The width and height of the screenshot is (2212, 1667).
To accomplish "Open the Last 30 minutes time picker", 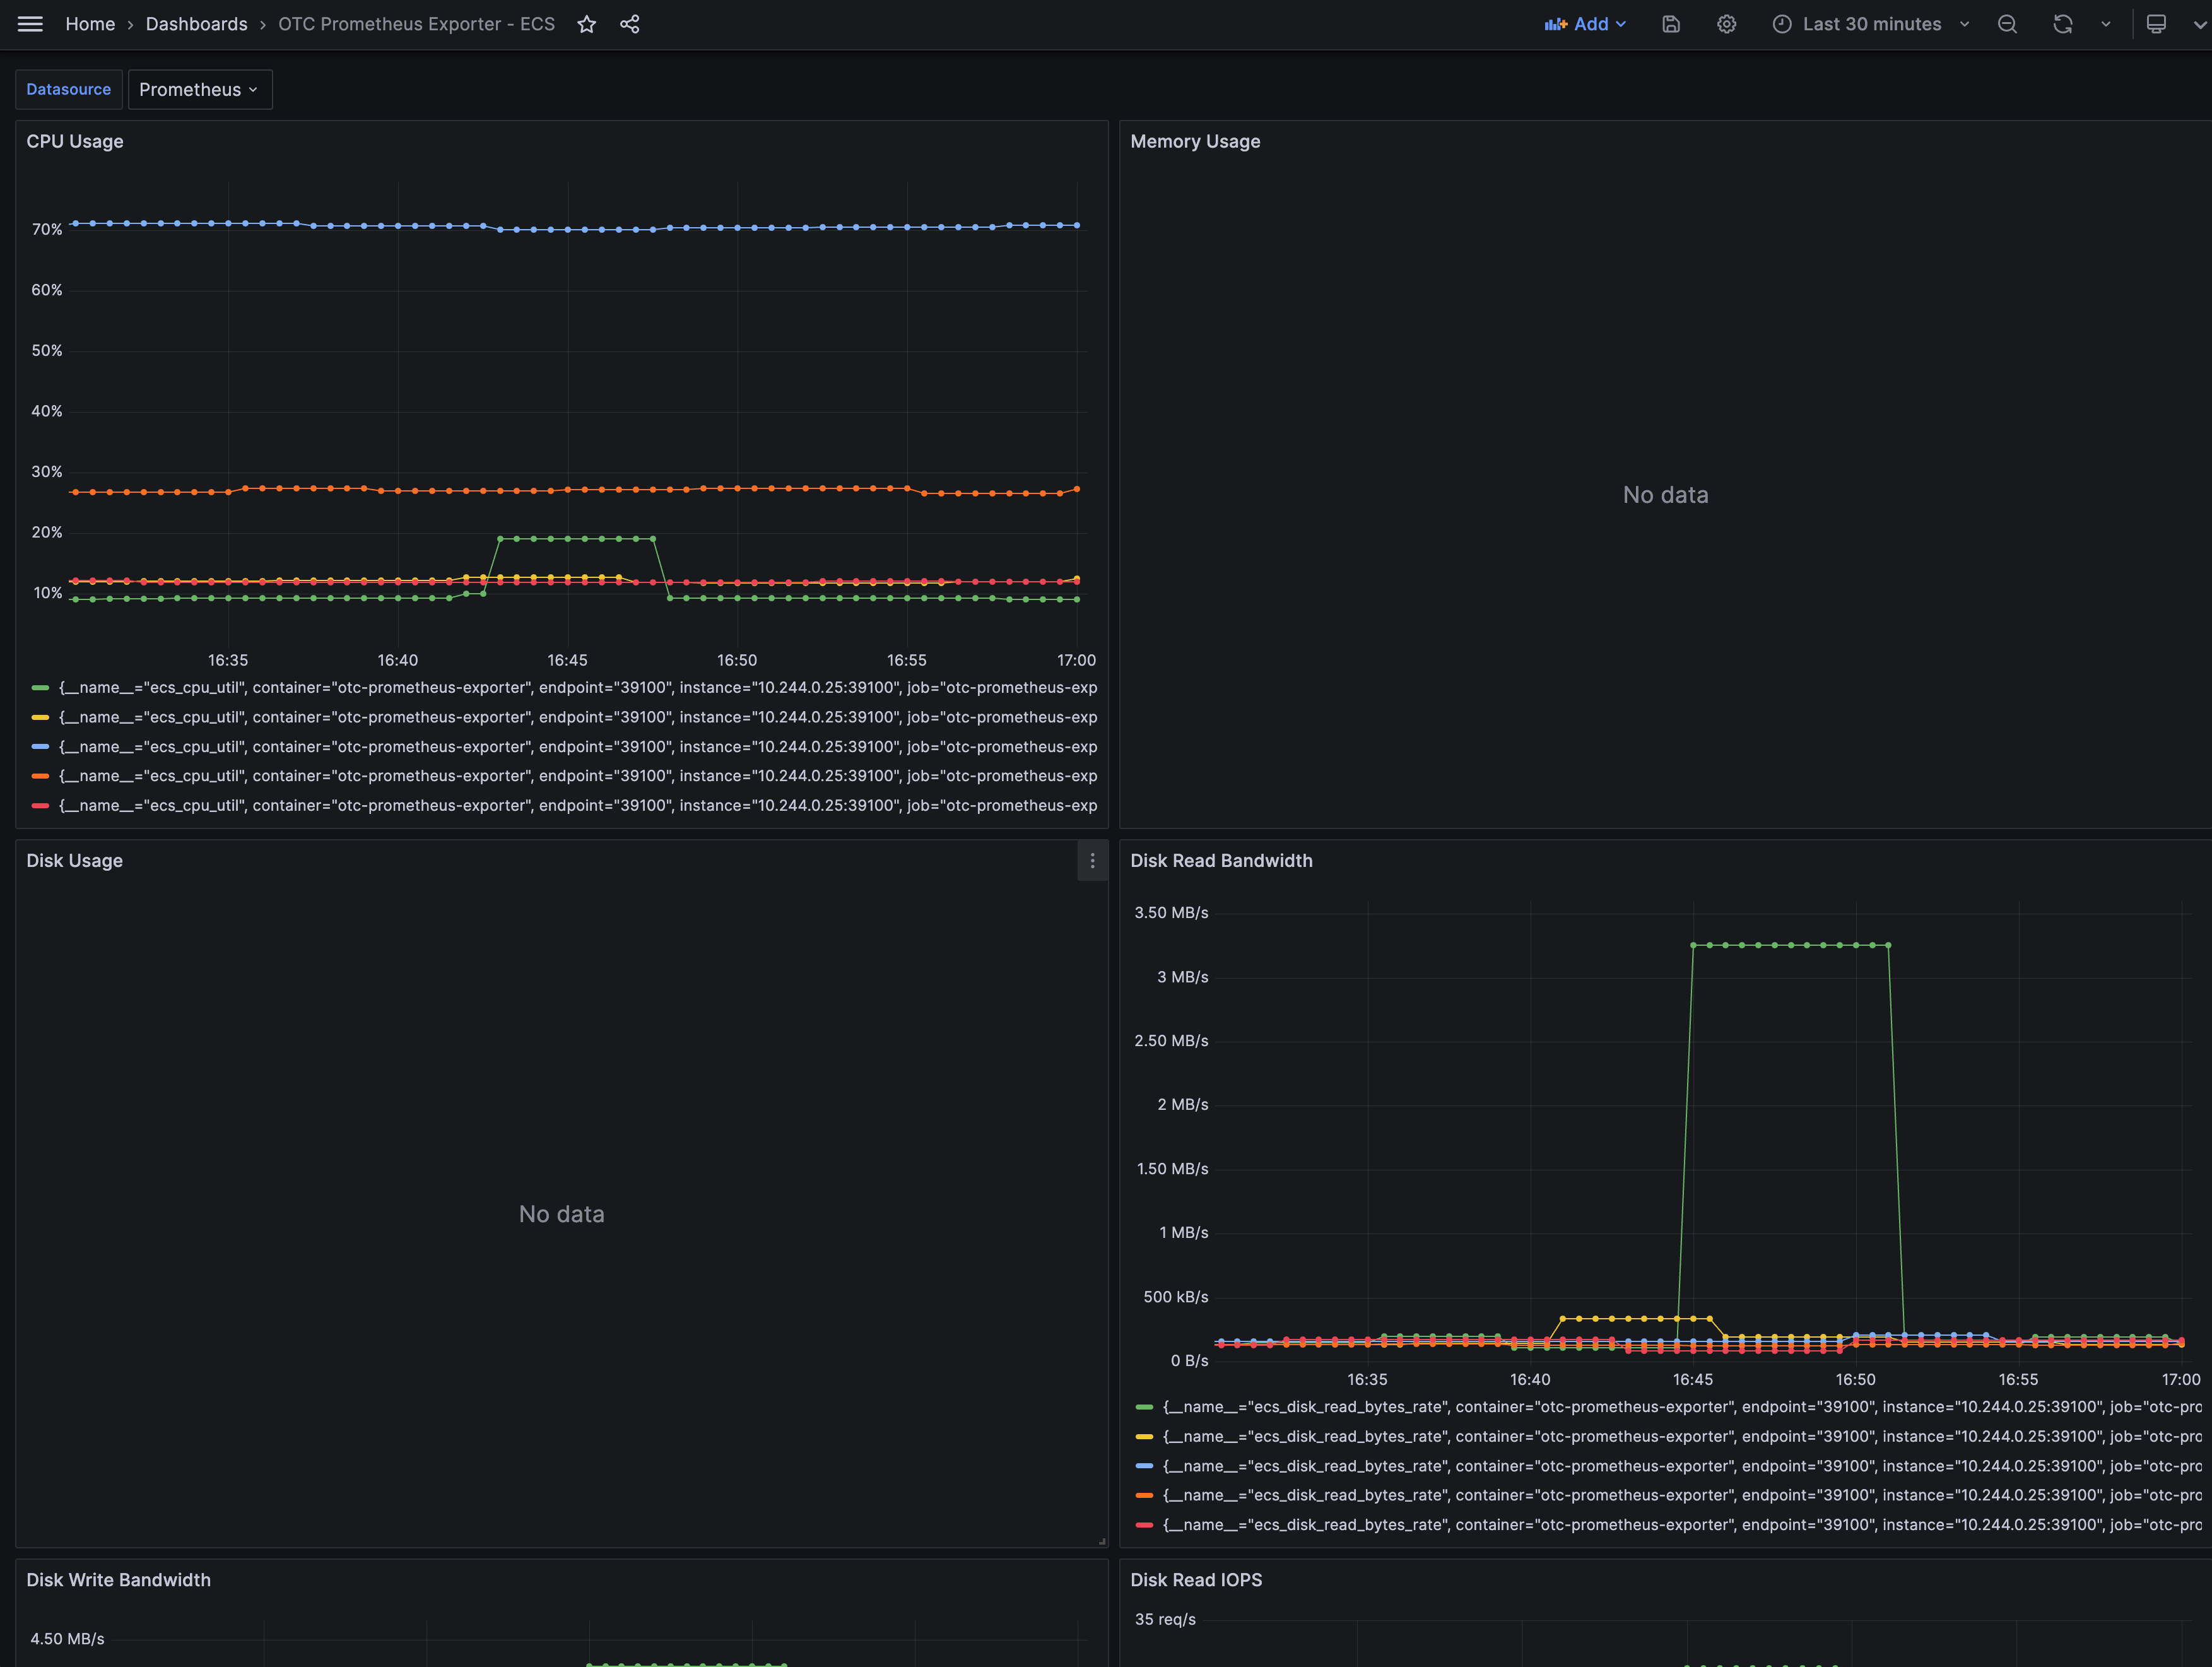I will click(x=1871, y=24).
